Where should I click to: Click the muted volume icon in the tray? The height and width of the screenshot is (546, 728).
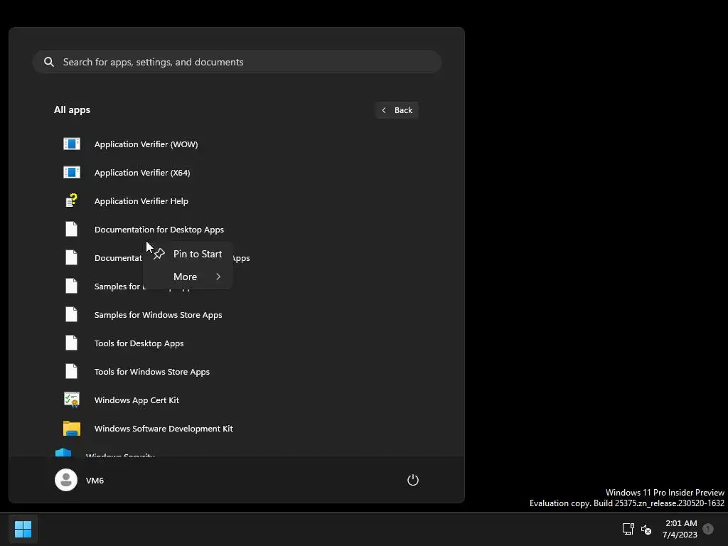(x=646, y=529)
